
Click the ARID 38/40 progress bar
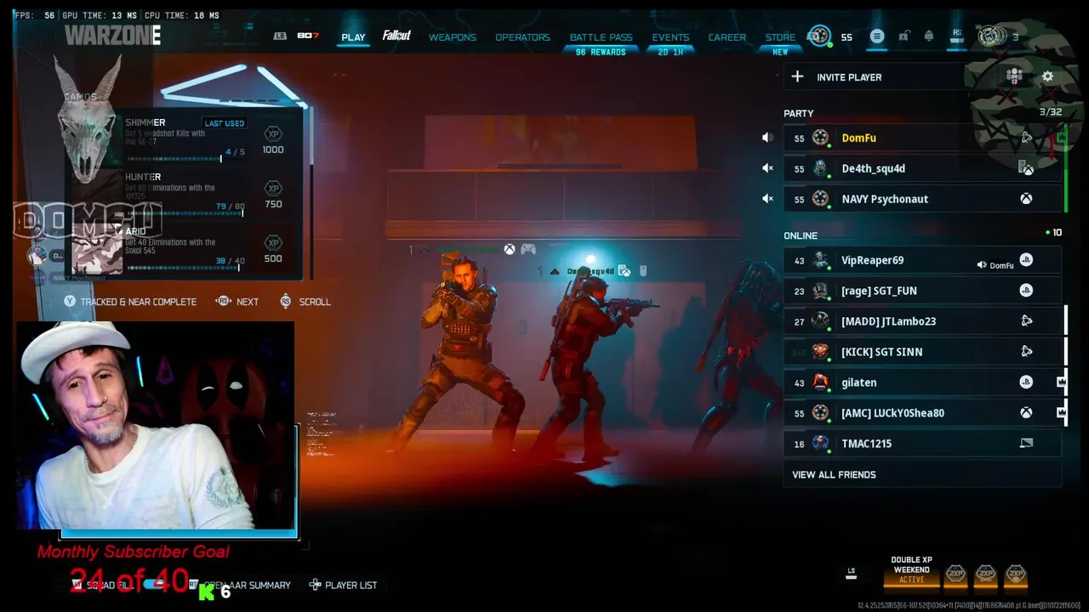coord(182,267)
